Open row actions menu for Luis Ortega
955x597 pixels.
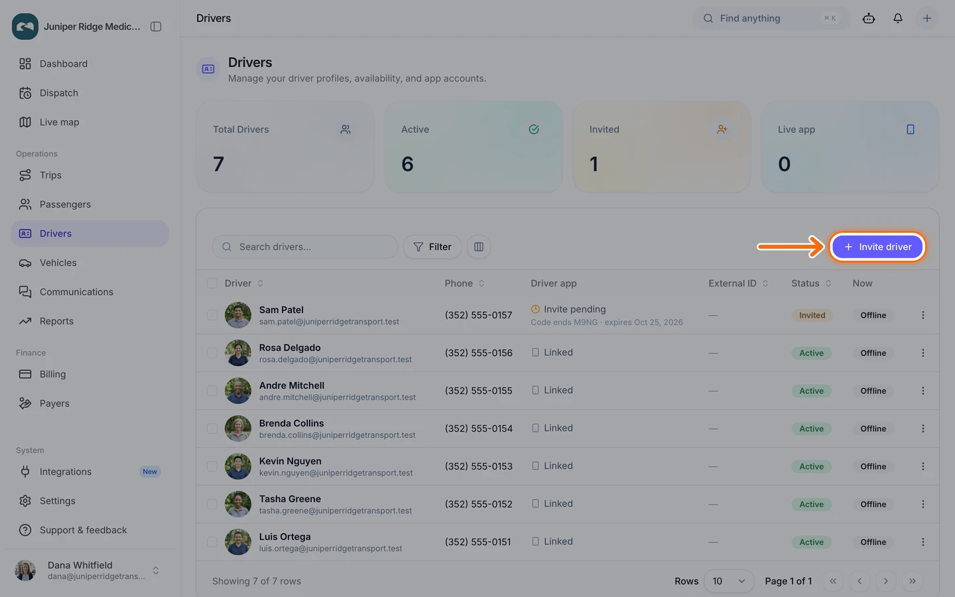(923, 542)
